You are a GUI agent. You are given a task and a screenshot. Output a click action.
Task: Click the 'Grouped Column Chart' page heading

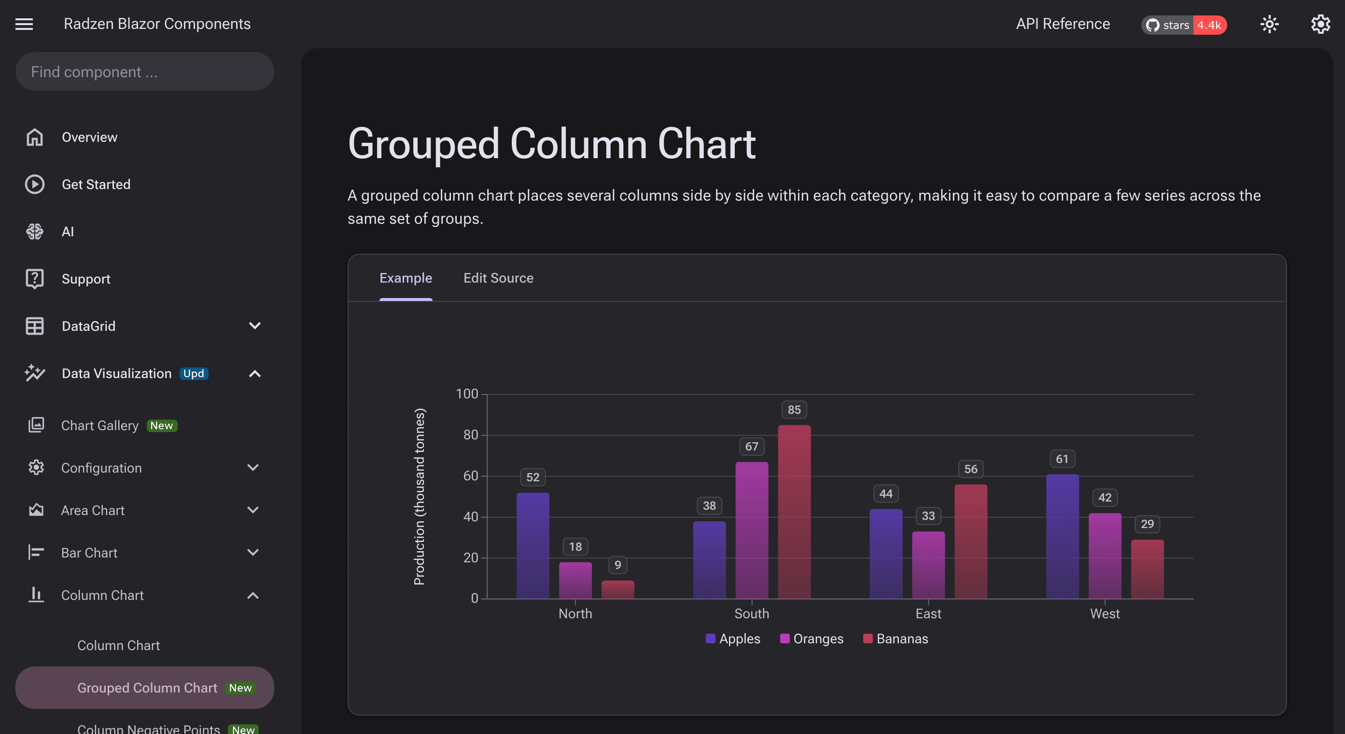(551, 143)
